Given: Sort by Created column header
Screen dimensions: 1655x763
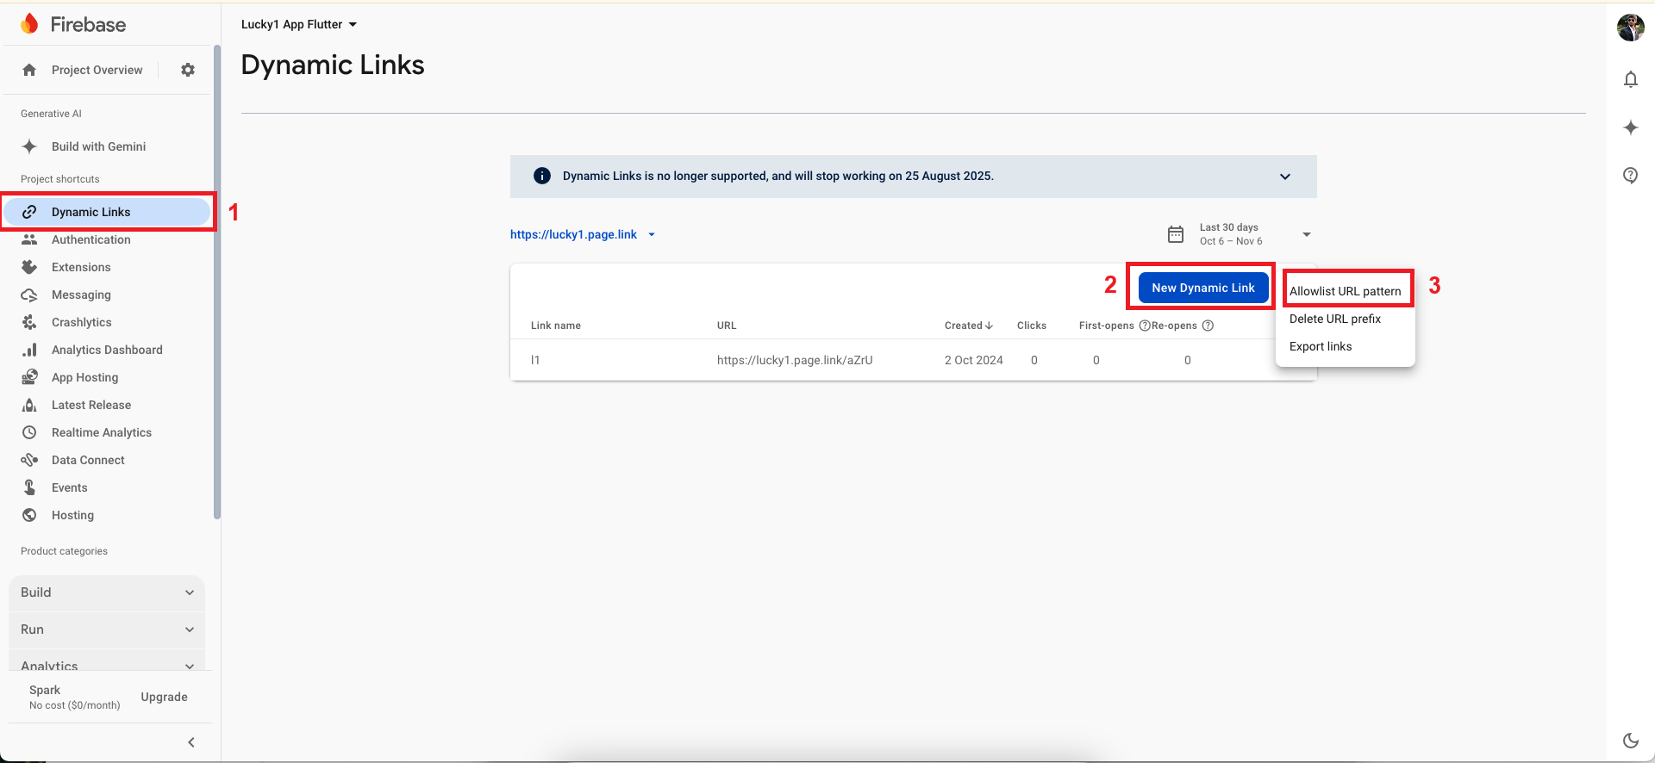Looking at the screenshot, I should click(x=968, y=326).
